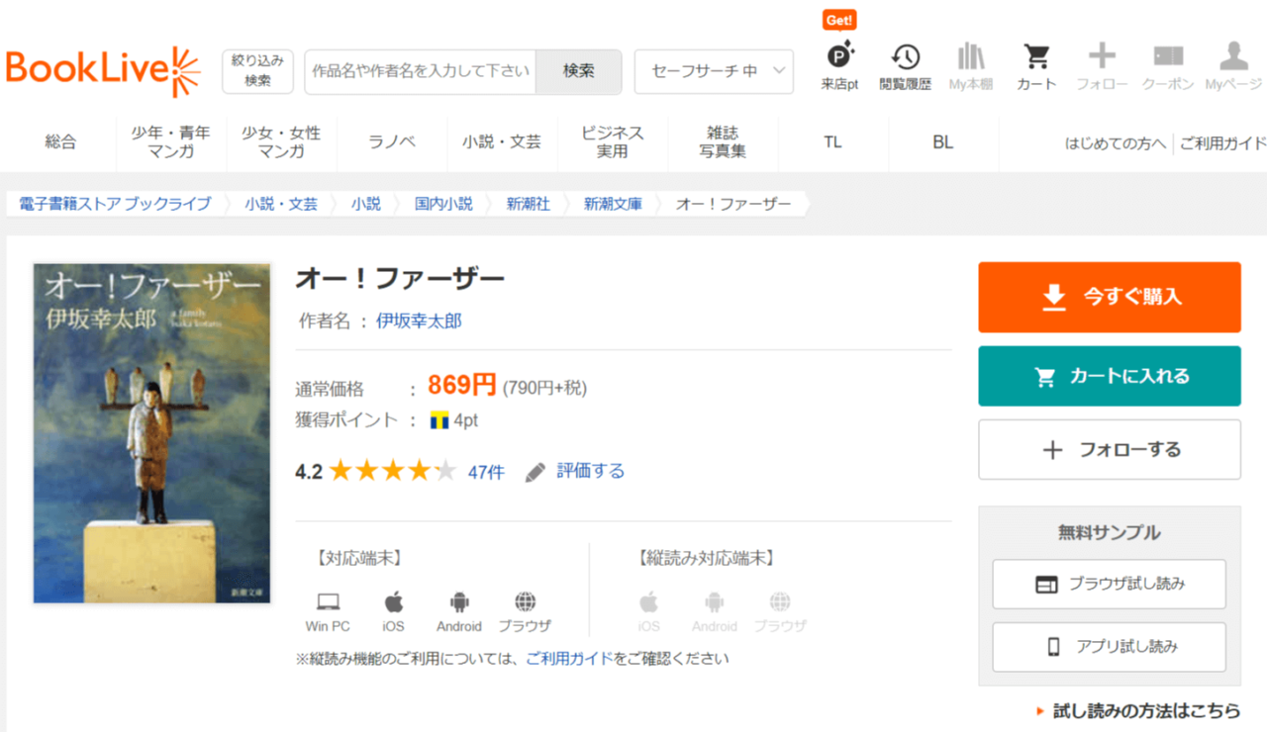Go to 小説・文芸 breadcrumb

[x=282, y=204]
